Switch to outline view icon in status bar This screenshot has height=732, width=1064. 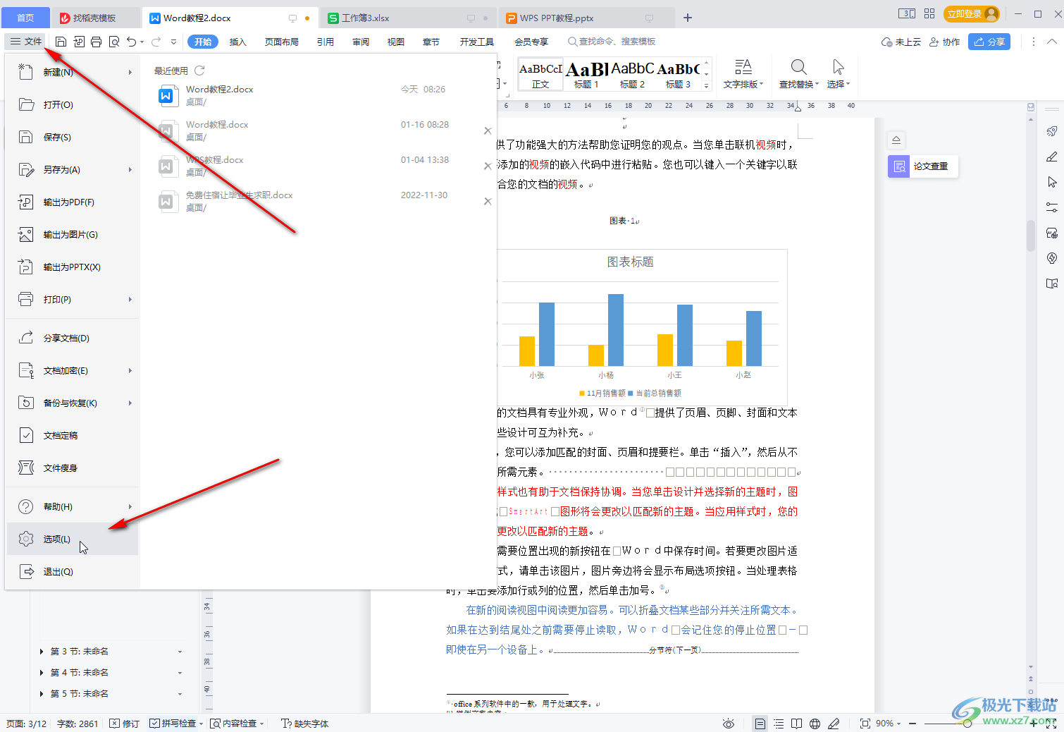tap(779, 724)
